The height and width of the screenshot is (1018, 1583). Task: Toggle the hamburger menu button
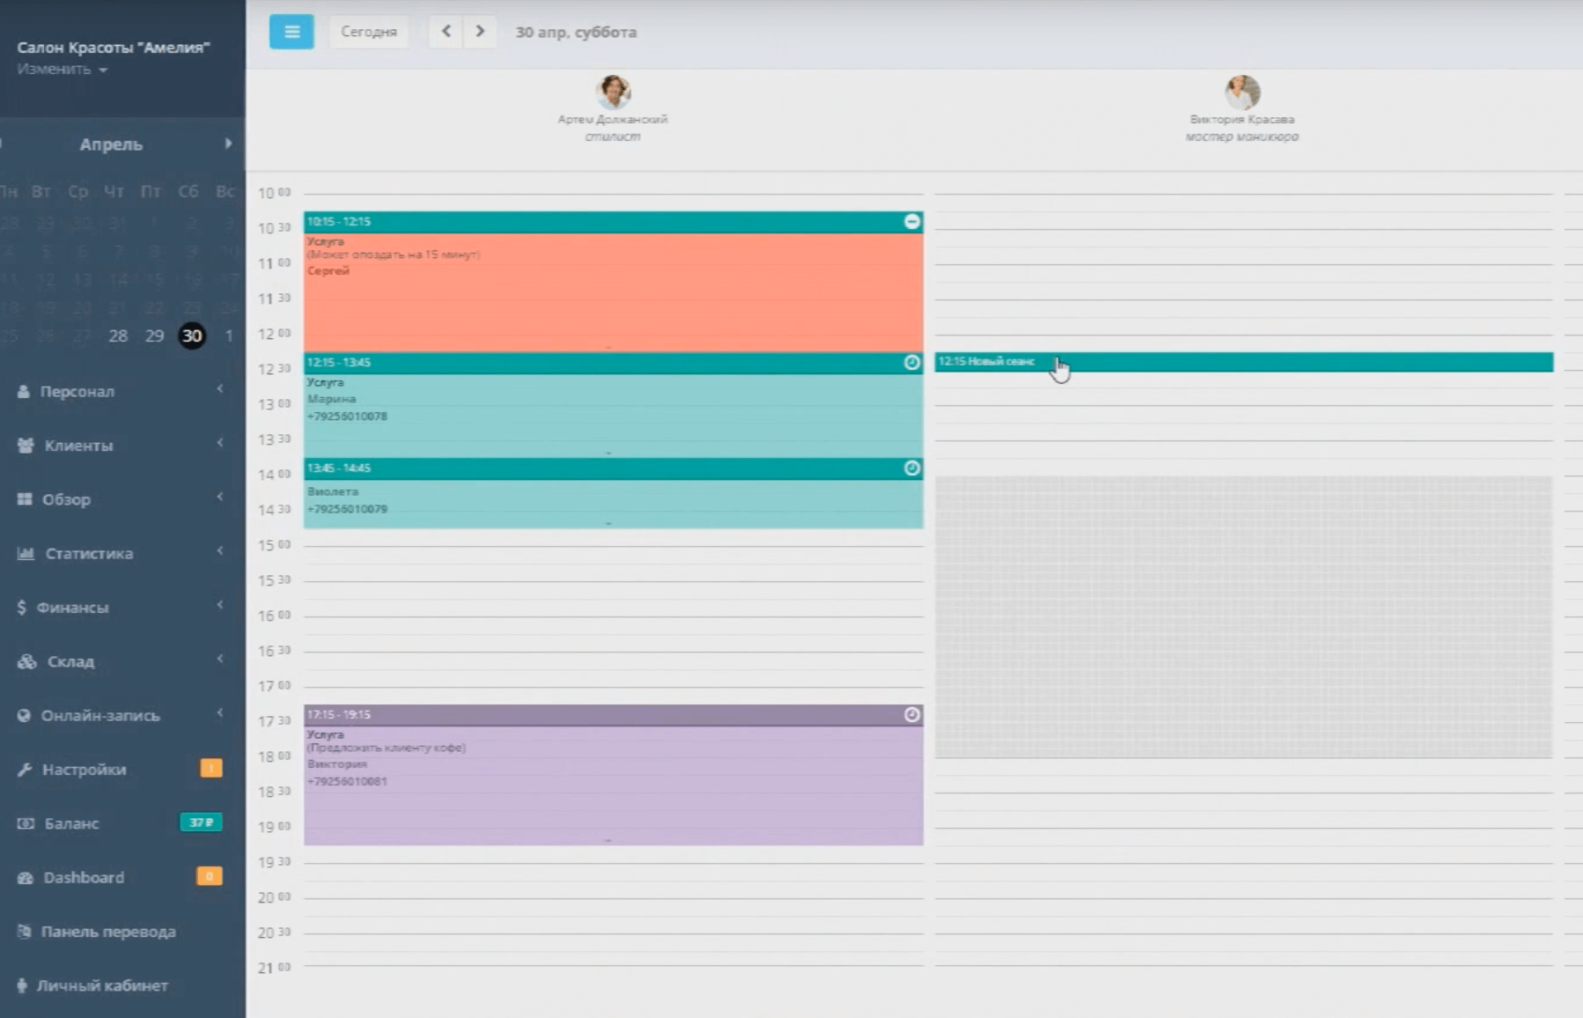291,32
